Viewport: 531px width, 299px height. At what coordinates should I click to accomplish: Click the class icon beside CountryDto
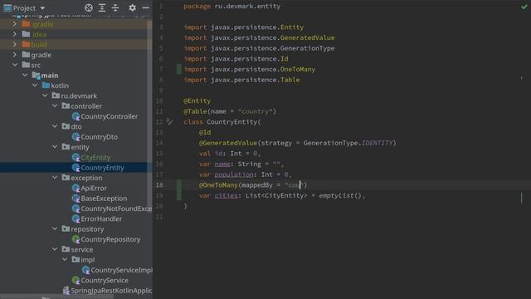coord(76,136)
